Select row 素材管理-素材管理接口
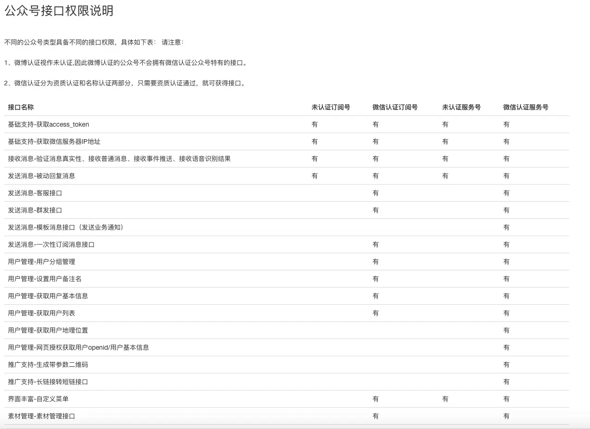Viewport: 590px width, 429px height. pyautogui.click(x=287, y=416)
